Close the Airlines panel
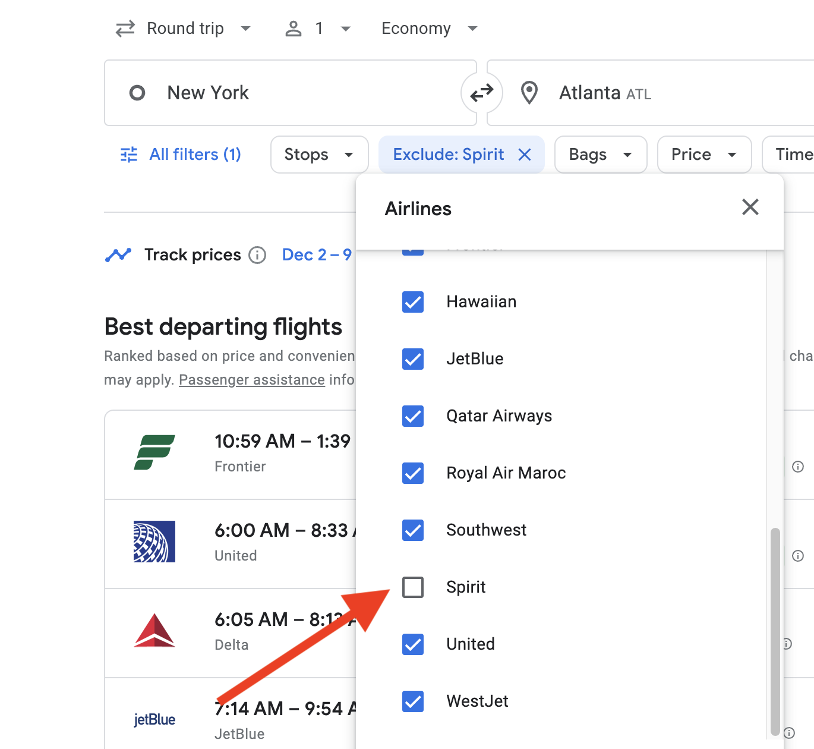Image resolution: width=814 pixels, height=749 pixels. point(750,207)
